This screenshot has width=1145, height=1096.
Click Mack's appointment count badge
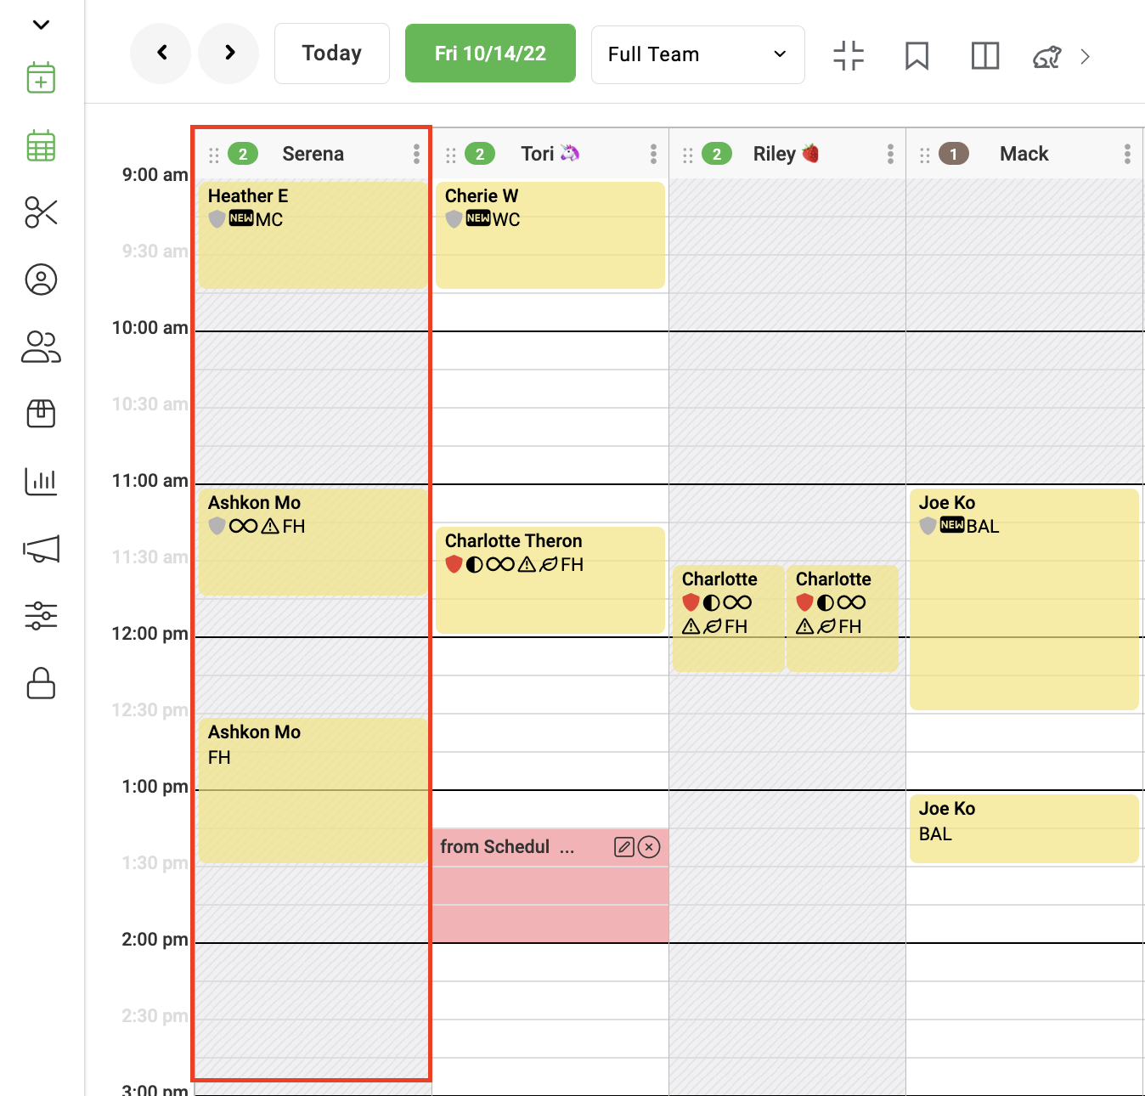(x=954, y=154)
